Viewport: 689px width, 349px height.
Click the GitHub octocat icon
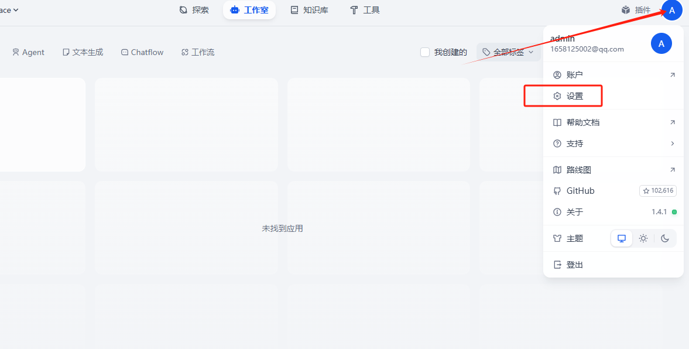557,191
